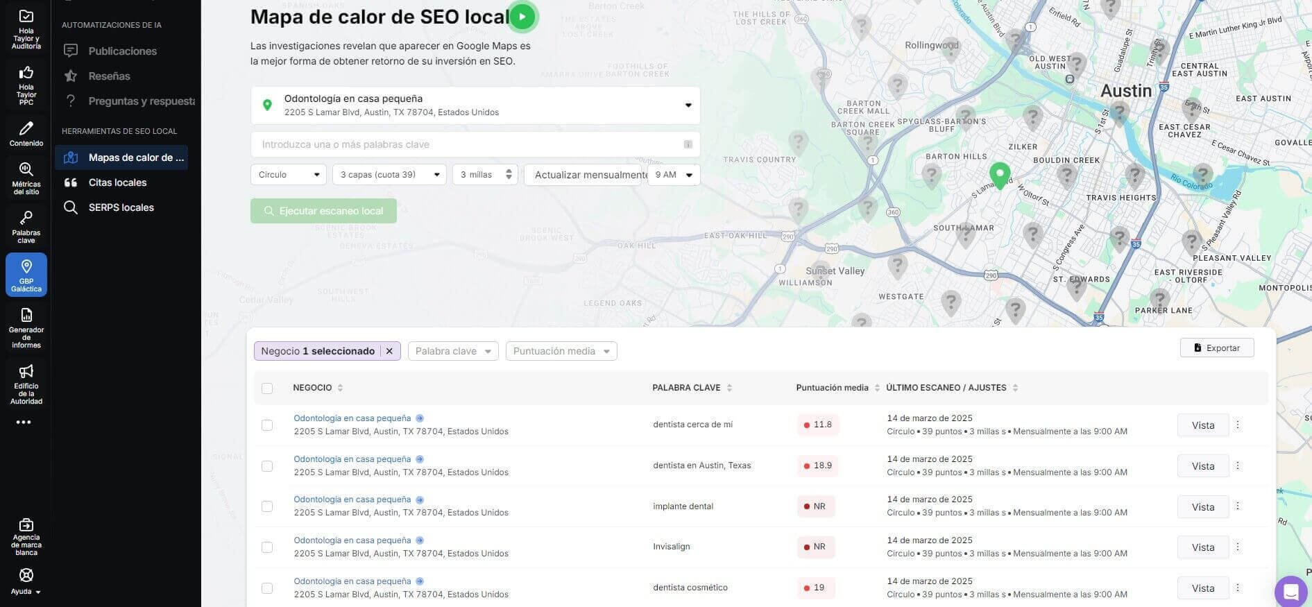
Task: Click the green play video button
Action: [x=522, y=17]
